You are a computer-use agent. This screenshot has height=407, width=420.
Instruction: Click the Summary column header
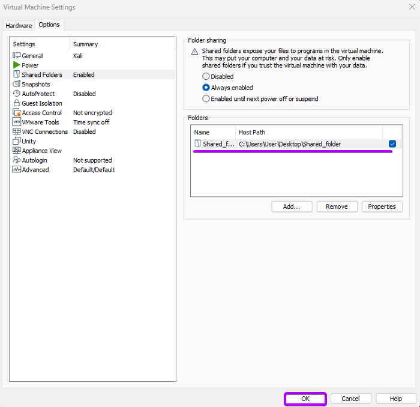[x=122, y=44]
